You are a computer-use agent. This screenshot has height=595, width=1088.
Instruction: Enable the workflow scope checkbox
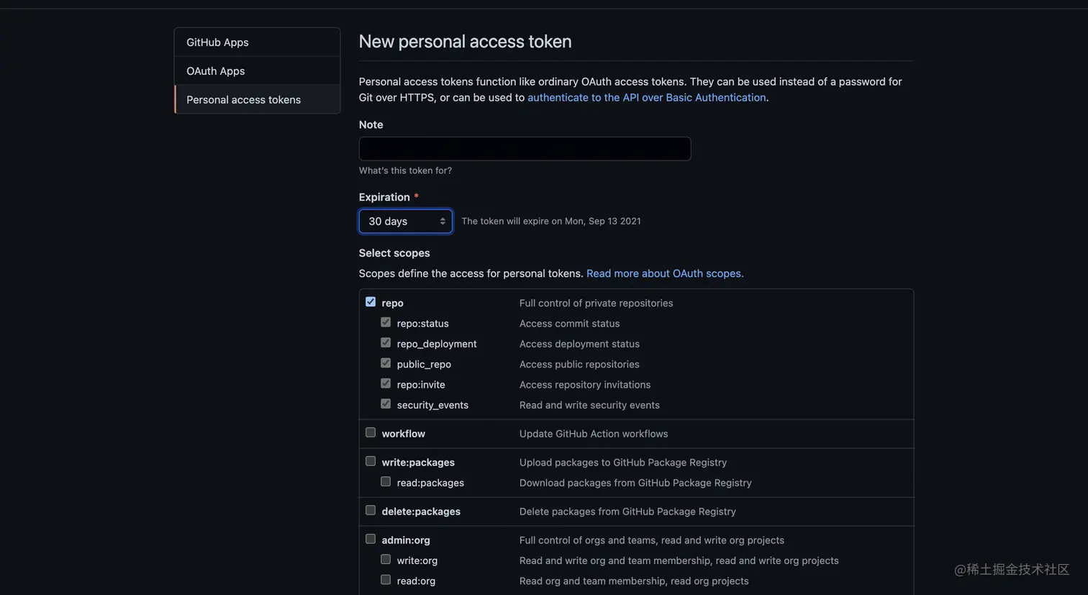coord(371,432)
